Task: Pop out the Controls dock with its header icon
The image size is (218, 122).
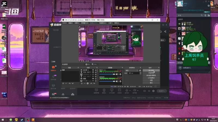Action: pyautogui.click(x=159, y=68)
